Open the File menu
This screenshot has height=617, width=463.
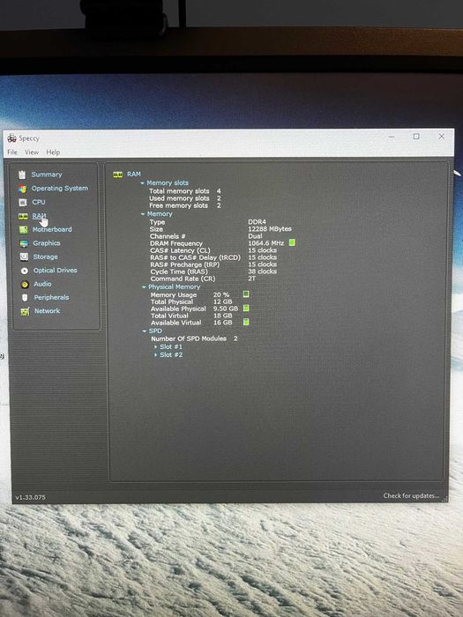[12, 152]
